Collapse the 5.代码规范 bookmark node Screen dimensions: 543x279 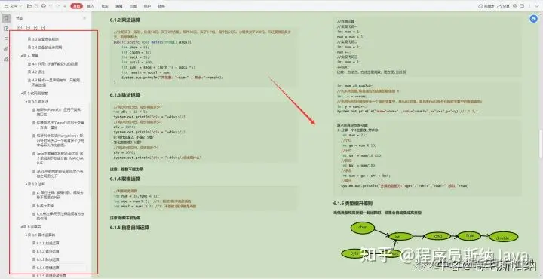tap(22, 93)
